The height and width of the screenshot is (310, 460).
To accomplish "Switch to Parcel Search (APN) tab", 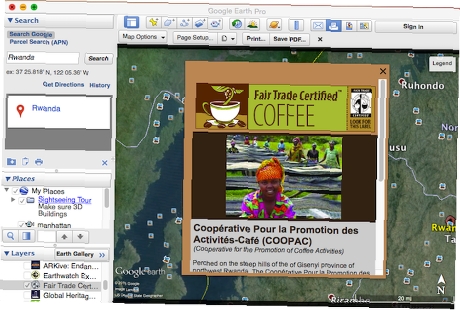I will click(39, 42).
